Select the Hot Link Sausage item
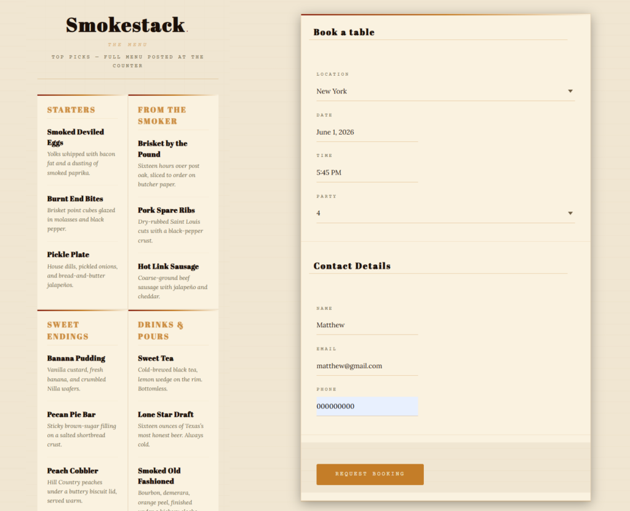630x511 pixels. 168,266
